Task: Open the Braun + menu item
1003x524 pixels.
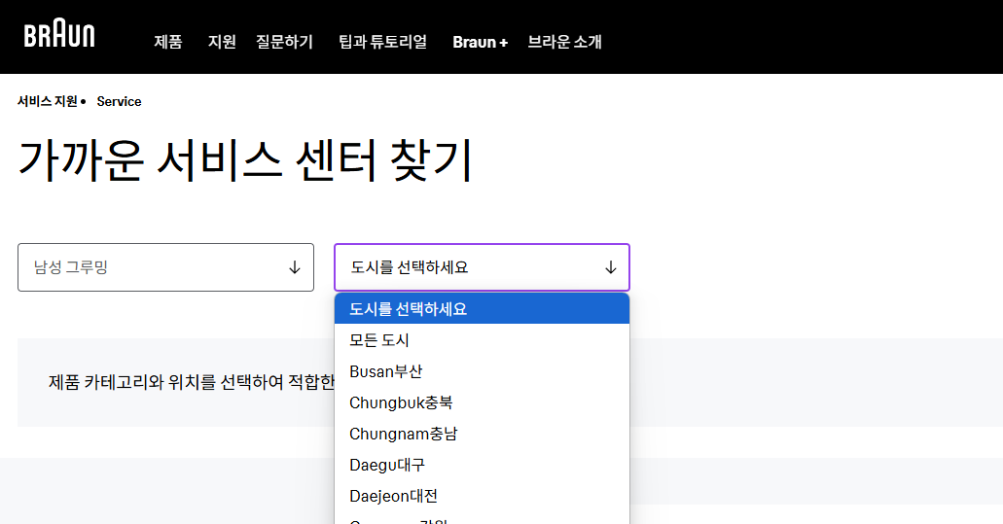Action: (481, 42)
